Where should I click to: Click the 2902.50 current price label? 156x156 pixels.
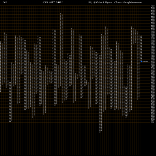(x=145, y=61)
